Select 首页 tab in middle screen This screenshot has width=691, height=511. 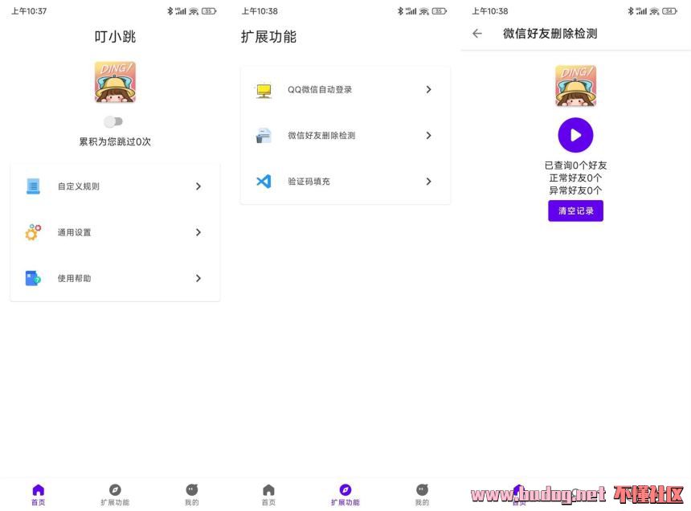(268, 494)
